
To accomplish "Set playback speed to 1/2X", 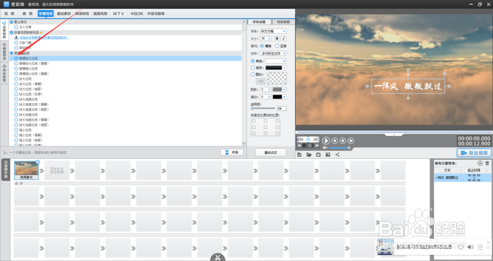I will [300, 140].
